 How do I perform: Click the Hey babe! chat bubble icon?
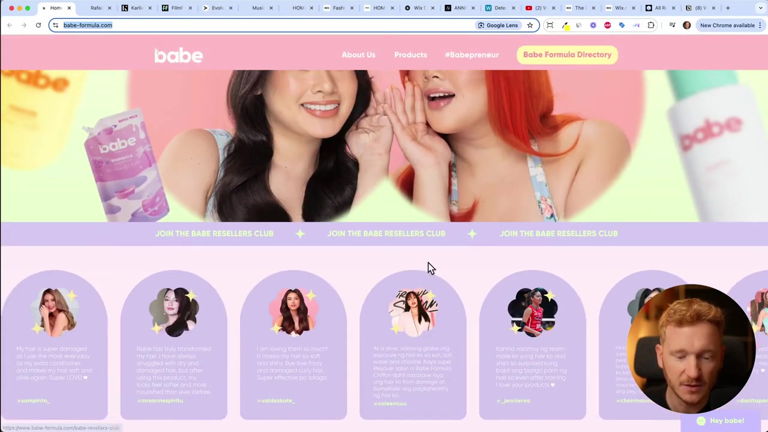[701, 421]
